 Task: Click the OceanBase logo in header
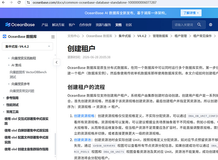point(20,25)
